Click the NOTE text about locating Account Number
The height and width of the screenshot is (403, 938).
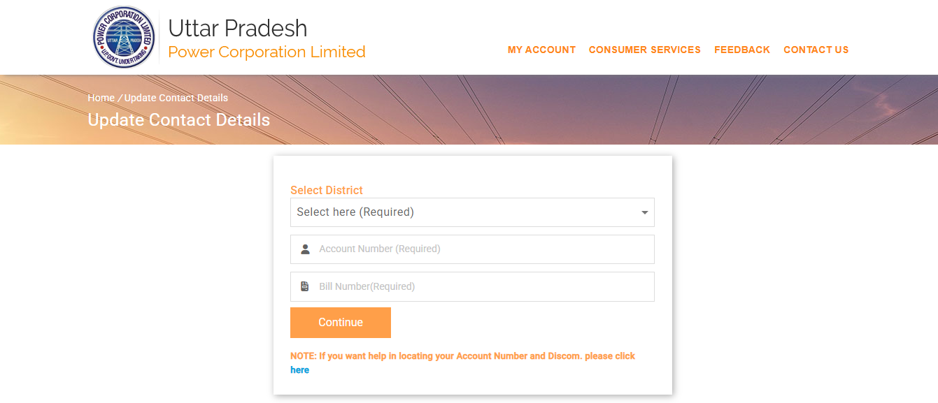[x=462, y=356]
